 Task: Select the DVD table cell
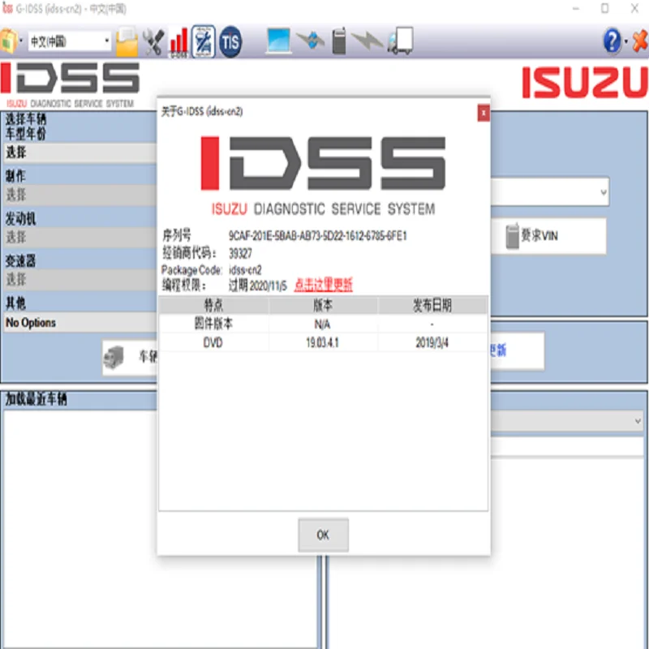213,342
